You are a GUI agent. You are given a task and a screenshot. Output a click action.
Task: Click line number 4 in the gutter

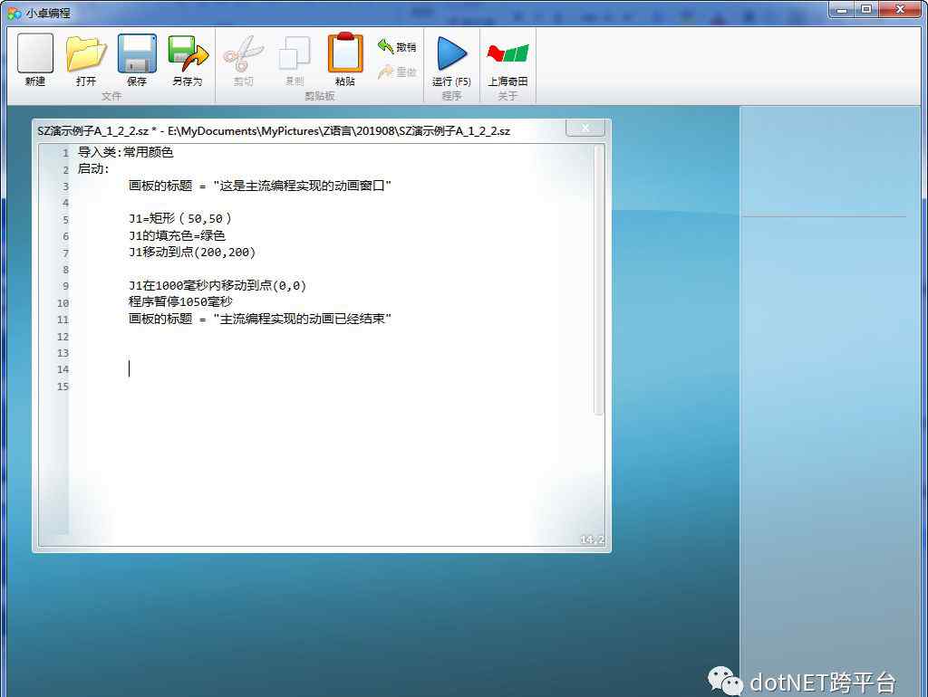click(x=65, y=203)
